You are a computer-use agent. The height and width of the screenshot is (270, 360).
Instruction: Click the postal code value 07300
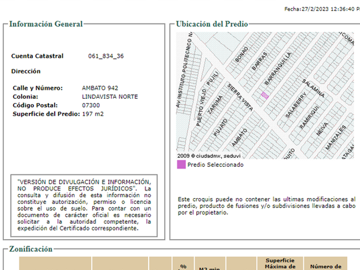(x=91, y=105)
